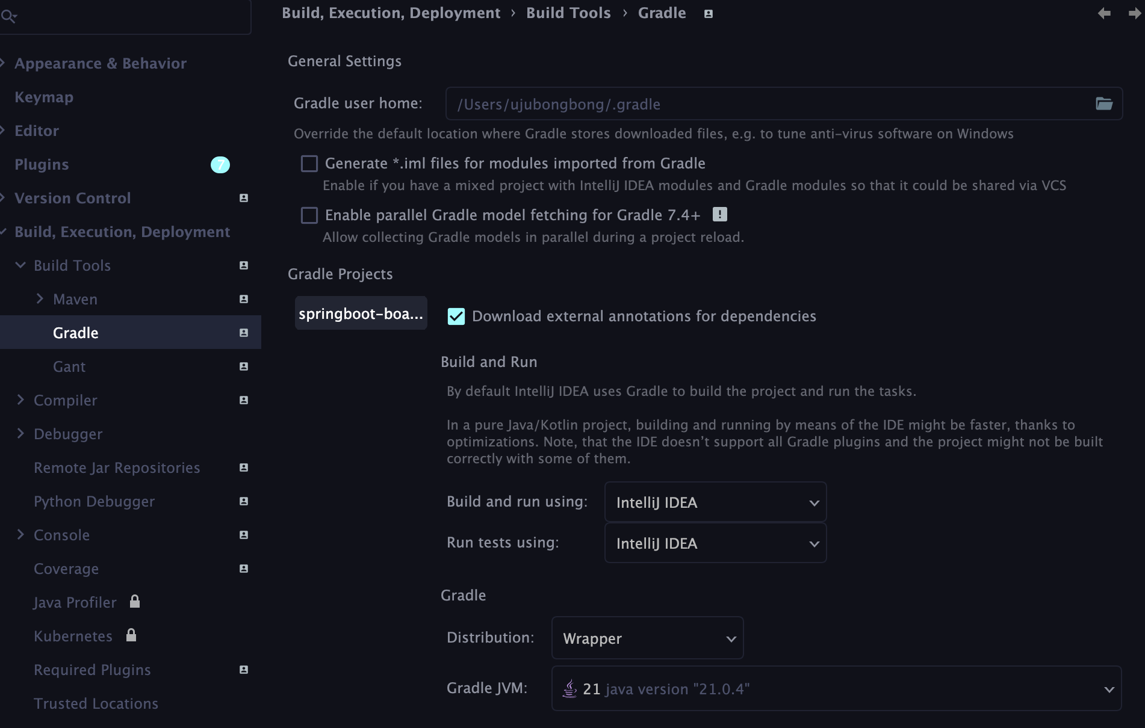
Task: Click the lock icon next to Java Profiler
Action: point(135,601)
